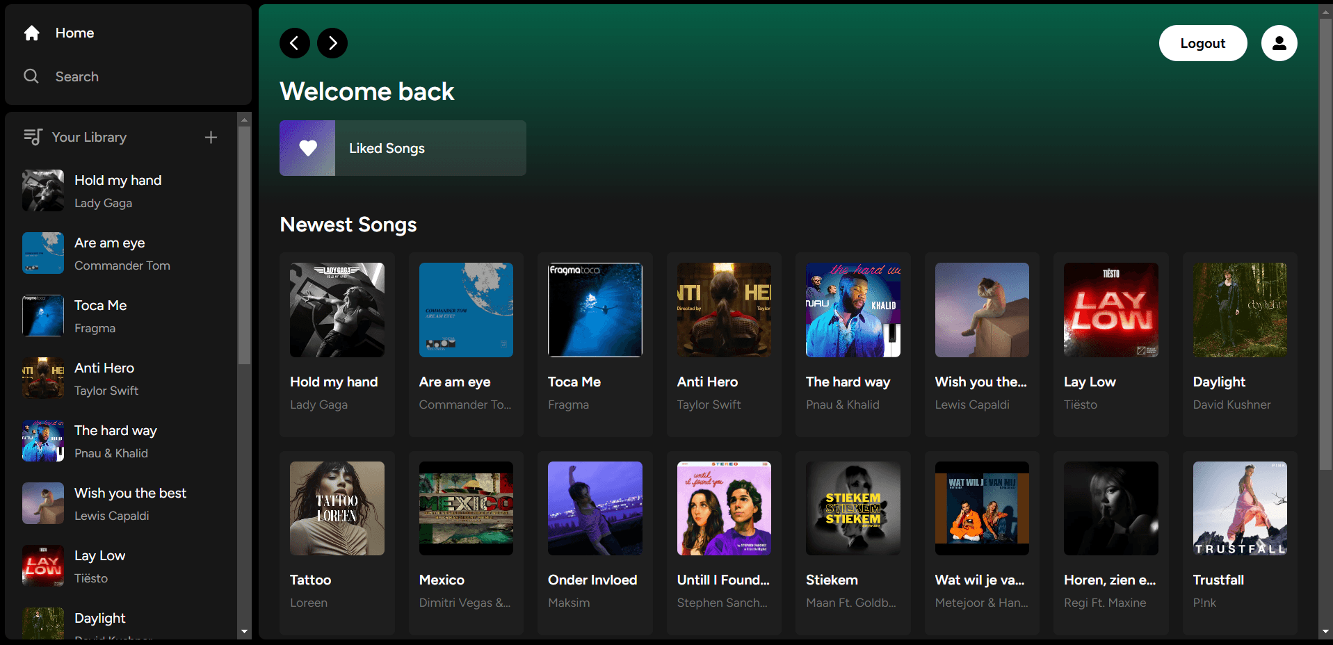Select Wish you the... card cover
This screenshot has height=645, width=1333.
pos(982,310)
